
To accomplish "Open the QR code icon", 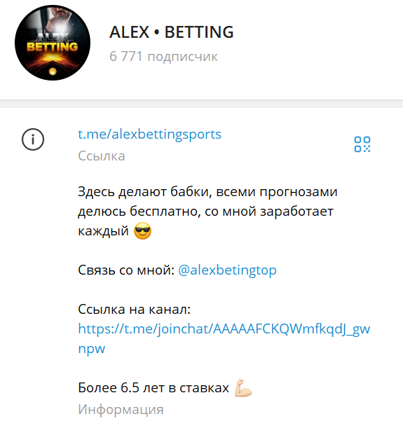I will pyautogui.click(x=362, y=144).
